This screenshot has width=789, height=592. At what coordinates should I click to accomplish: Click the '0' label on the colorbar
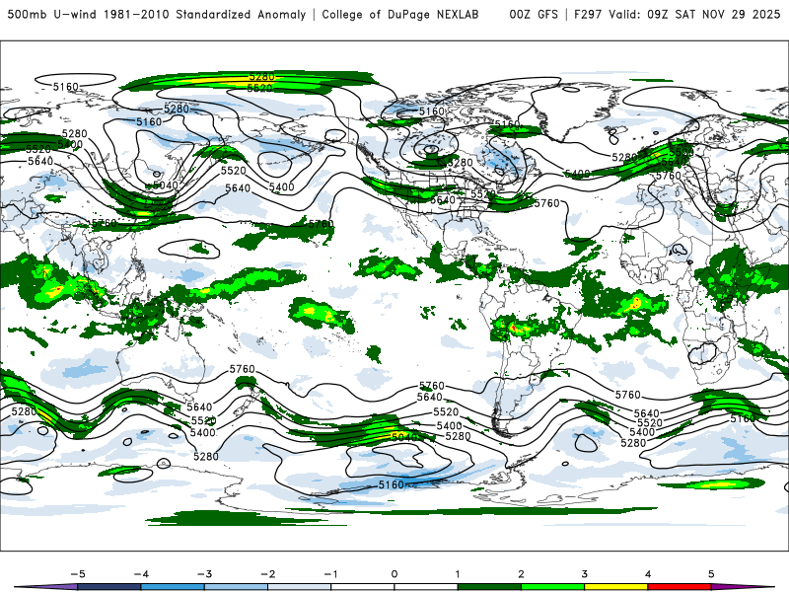(x=394, y=574)
